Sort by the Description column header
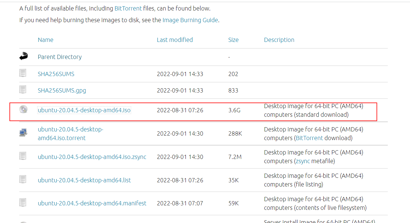410x223 pixels. pos(279,40)
